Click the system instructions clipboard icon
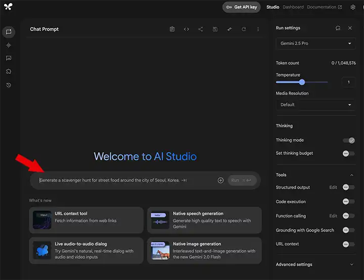This screenshot has height=280, width=364. pyautogui.click(x=172, y=29)
